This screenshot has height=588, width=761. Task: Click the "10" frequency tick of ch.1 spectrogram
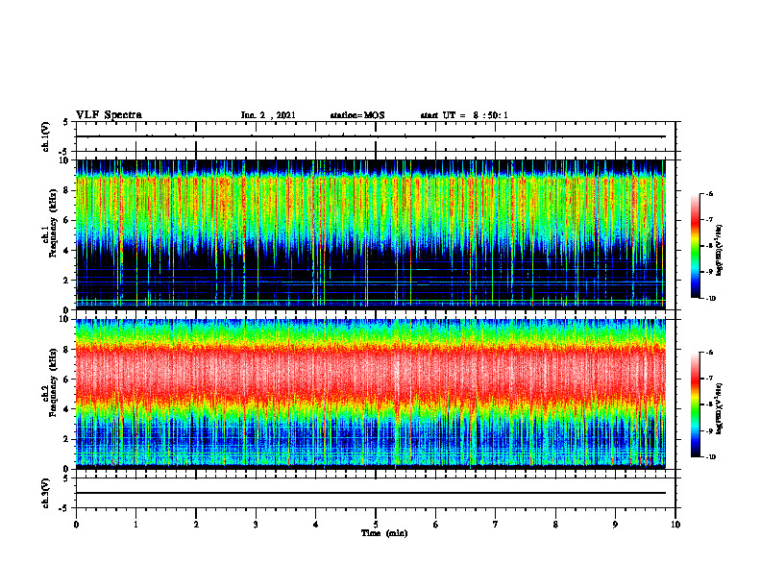[x=65, y=160]
